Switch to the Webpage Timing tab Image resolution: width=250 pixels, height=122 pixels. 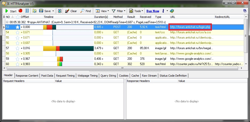click(x=88, y=76)
